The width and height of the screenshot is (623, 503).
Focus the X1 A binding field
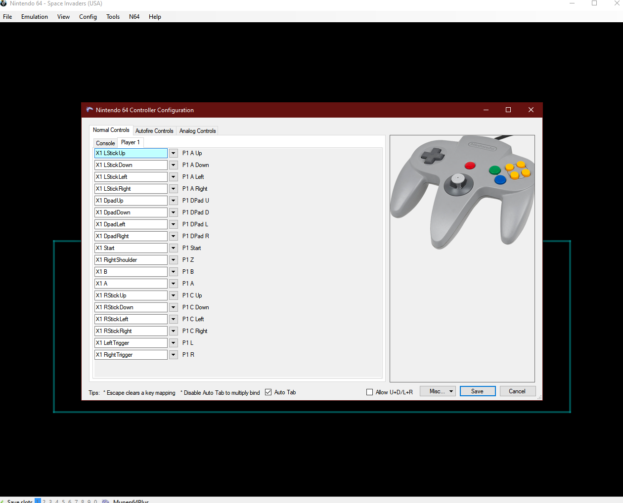click(x=131, y=284)
